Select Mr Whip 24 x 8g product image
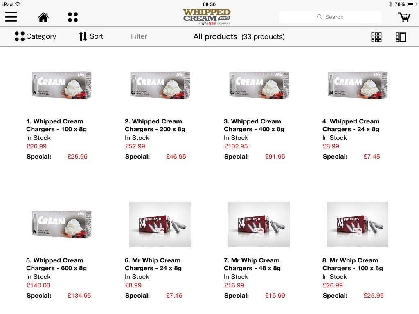419x314 pixels. (x=160, y=224)
